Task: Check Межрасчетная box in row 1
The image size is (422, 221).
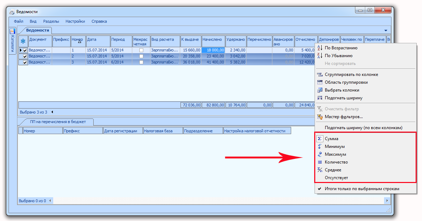Action: (141, 50)
